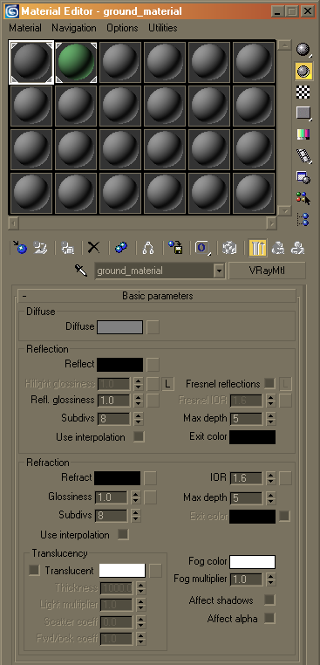Click Reflection Subdivs spinner arrows
320x665 pixels.
coord(138,419)
